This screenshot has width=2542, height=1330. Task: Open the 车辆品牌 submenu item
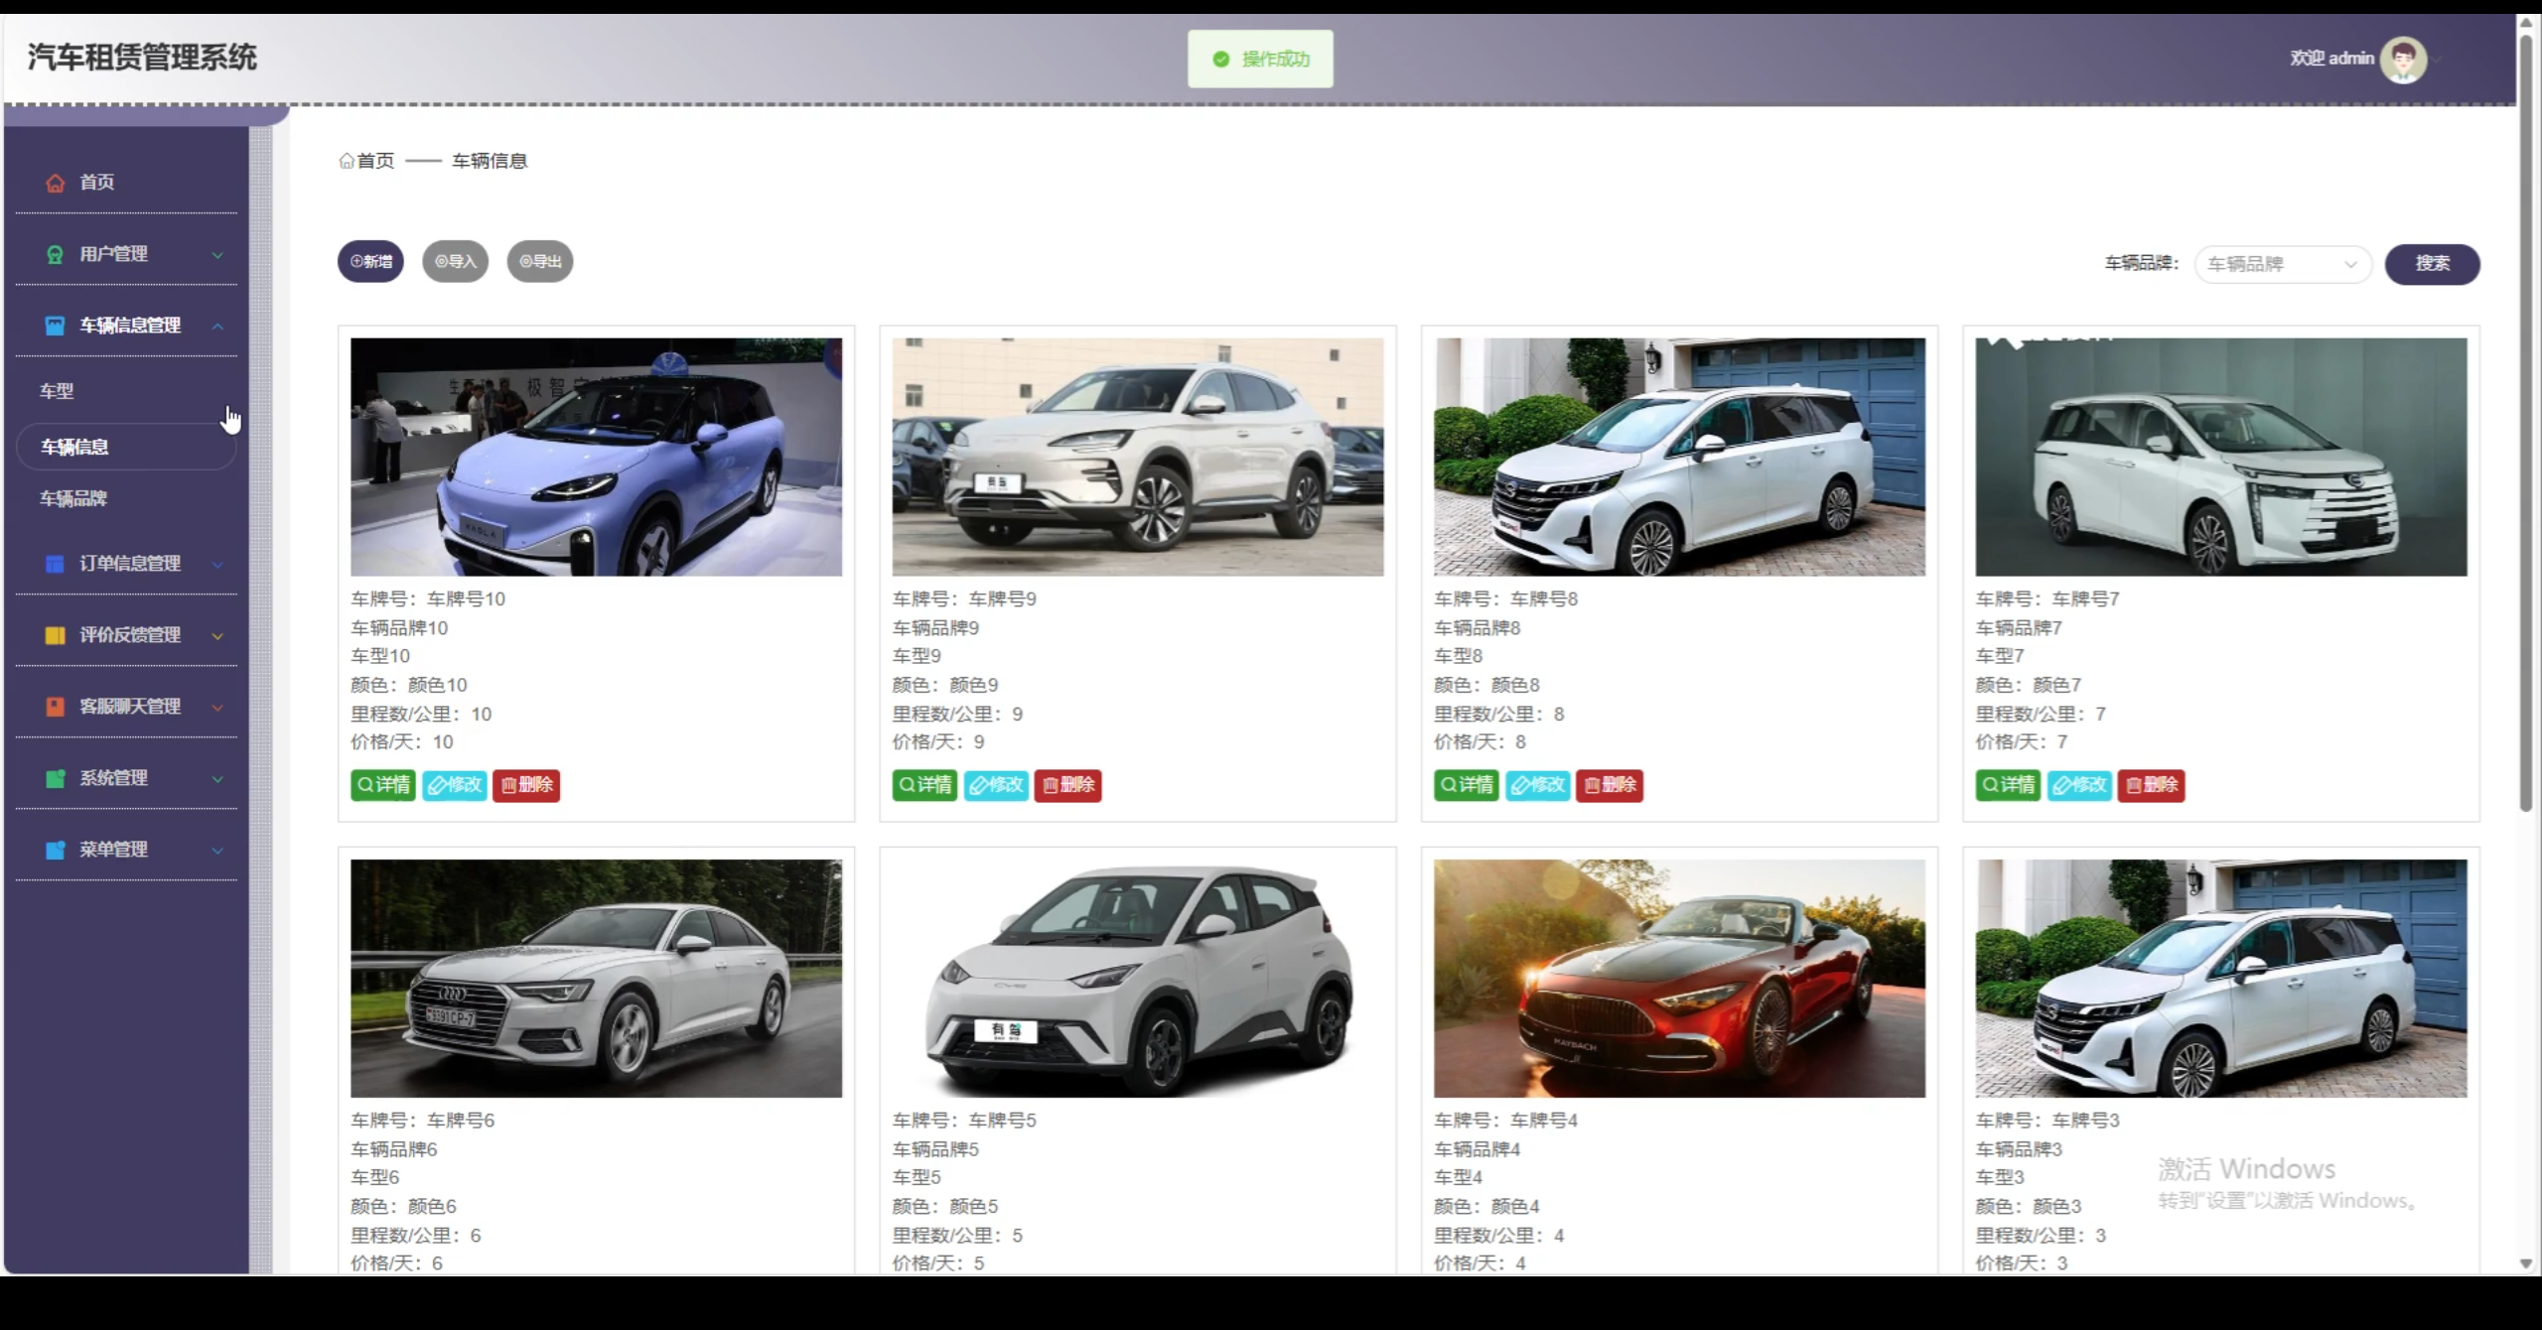(x=73, y=498)
